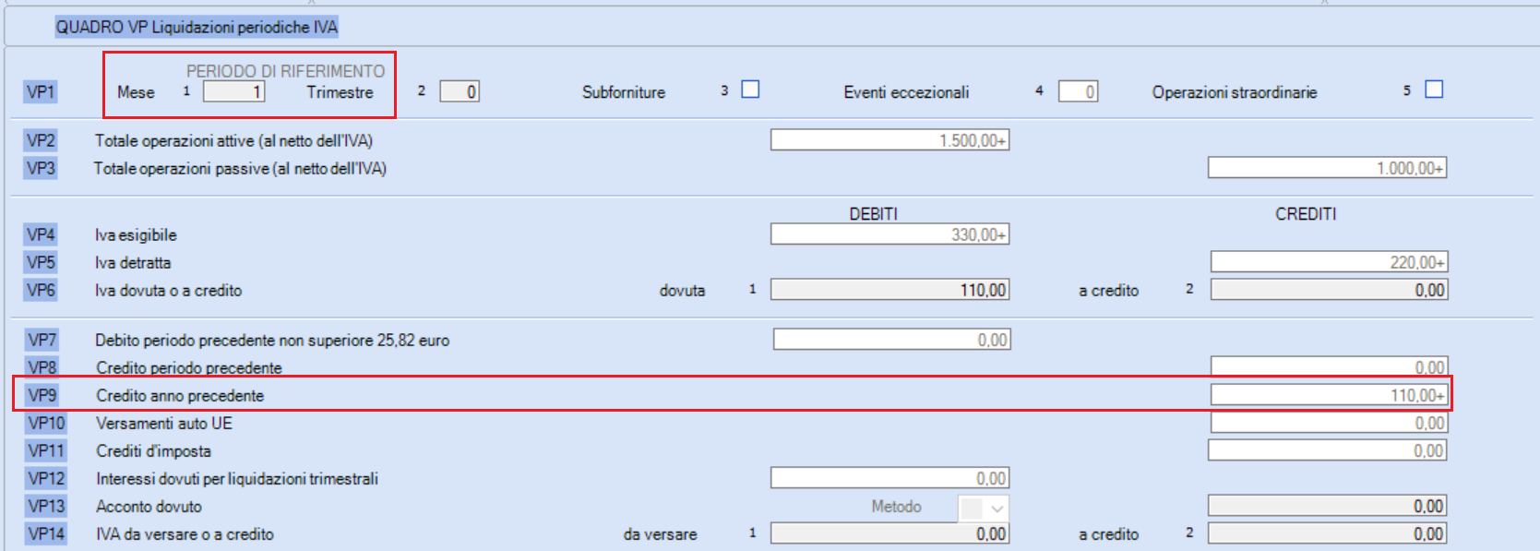Click the VP5 Iva detratta amount field
This screenshot has width=1540, height=551.
(1330, 262)
